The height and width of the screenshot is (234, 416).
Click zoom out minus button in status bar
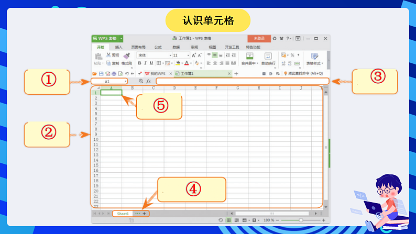click(278, 220)
